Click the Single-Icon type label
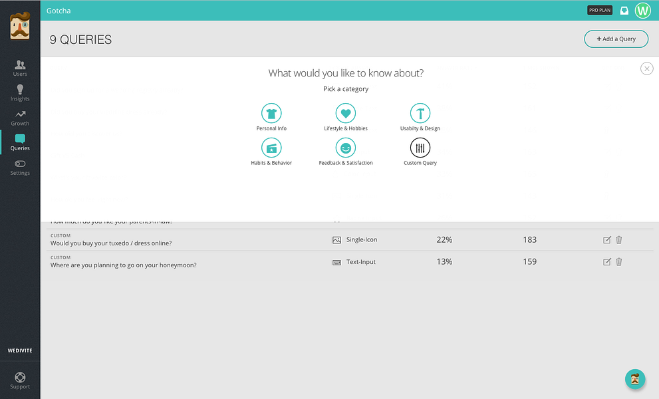This screenshot has height=399, width=659. pos(362,239)
